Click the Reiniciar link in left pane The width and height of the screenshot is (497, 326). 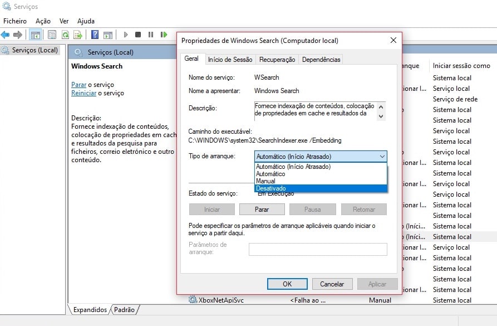83,93
